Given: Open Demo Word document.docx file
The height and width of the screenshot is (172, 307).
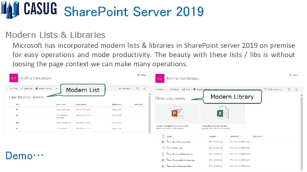Looking at the screenshot, I should click(179, 166).
